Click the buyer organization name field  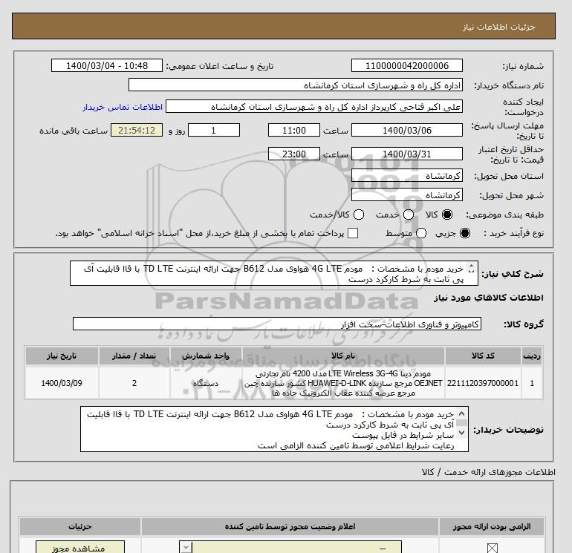[x=296, y=85]
